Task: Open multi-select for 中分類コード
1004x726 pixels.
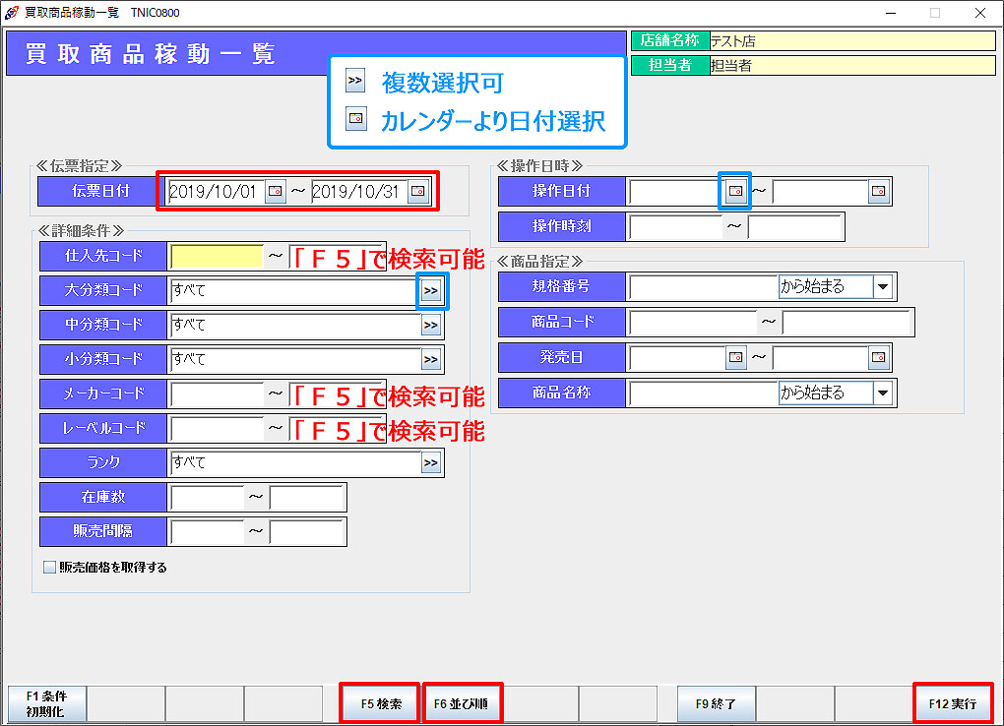Action: coord(431,326)
